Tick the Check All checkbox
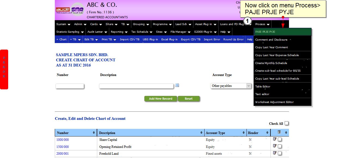Viewport: 344px width, 158px height. [x=287, y=123]
